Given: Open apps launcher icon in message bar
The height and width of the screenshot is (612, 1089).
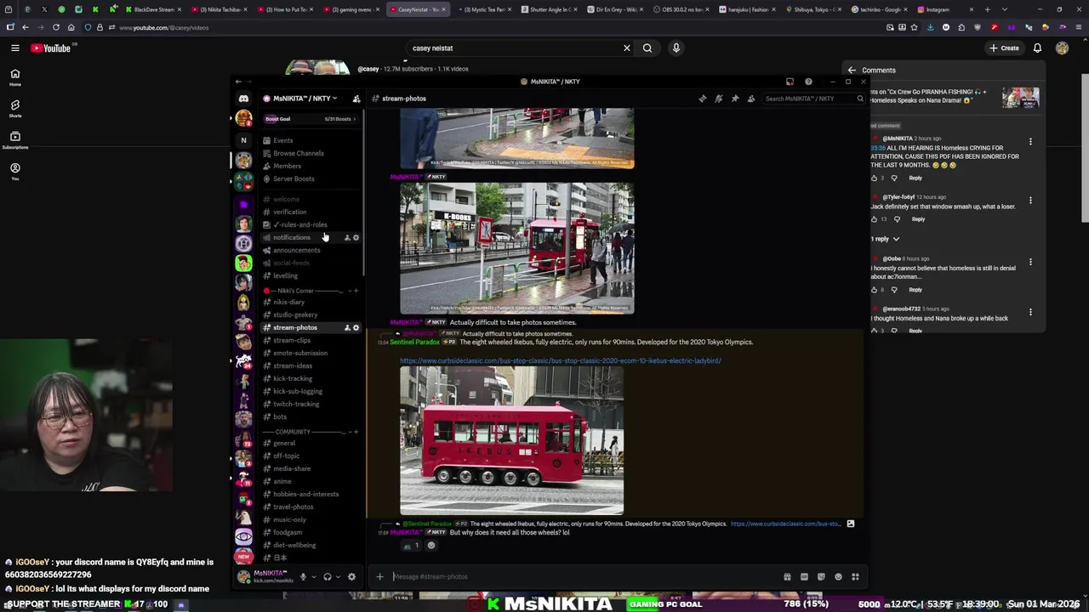Looking at the screenshot, I should click(x=855, y=577).
